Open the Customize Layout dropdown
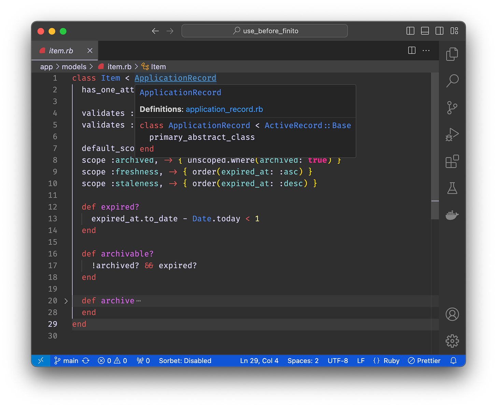497x408 pixels. 454,31
